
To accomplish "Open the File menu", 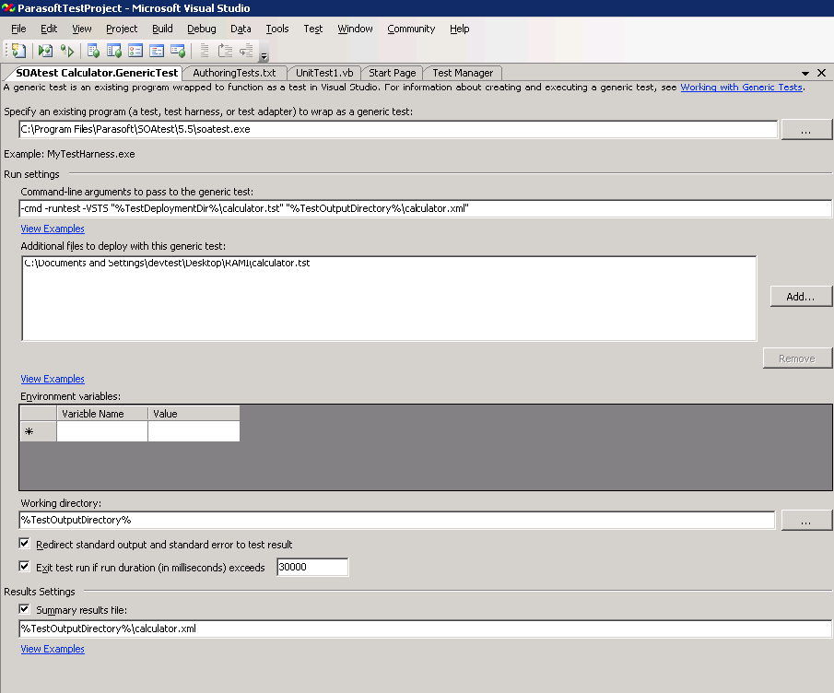I will [x=18, y=29].
